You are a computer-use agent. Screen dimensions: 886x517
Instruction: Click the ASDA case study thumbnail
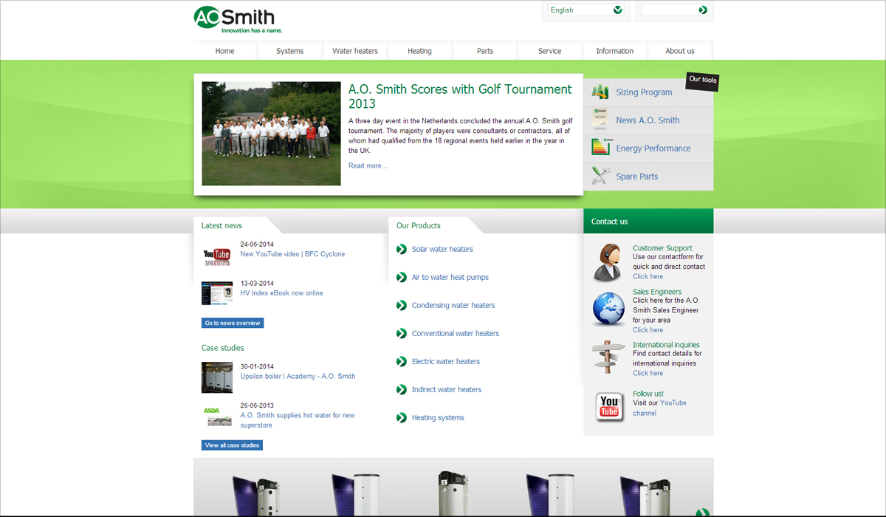pyautogui.click(x=217, y=416)
